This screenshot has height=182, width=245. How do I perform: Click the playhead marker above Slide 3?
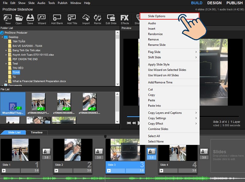point(105,137)
